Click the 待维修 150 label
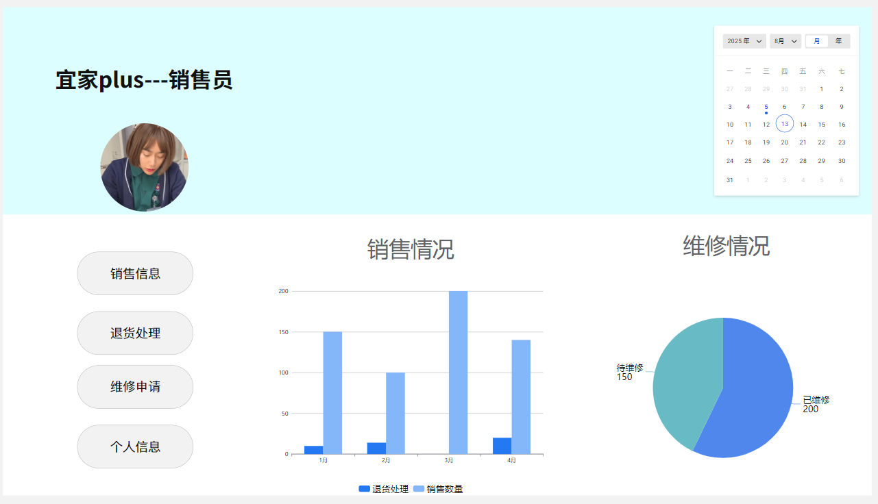878x504 pixels. click(x=629, y=373)
